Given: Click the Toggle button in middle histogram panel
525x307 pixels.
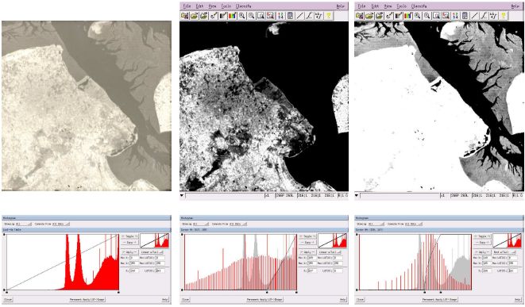Looking at the screenshot, I should [307, 236].
